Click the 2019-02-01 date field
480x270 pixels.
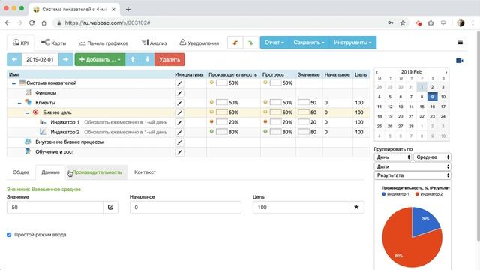(x=40, y=59)
